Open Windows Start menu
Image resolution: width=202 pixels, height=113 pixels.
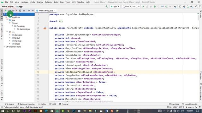click(3, 111)
